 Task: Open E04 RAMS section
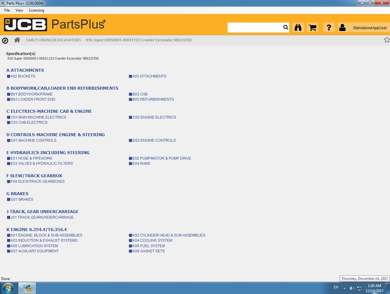pos(141,164)
